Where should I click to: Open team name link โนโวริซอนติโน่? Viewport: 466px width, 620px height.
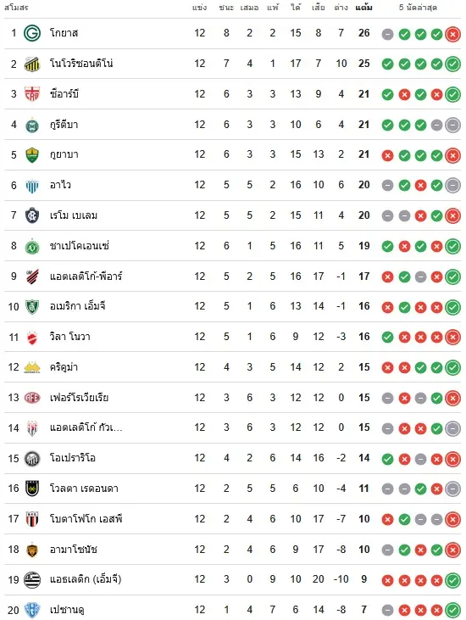[81, 64]
